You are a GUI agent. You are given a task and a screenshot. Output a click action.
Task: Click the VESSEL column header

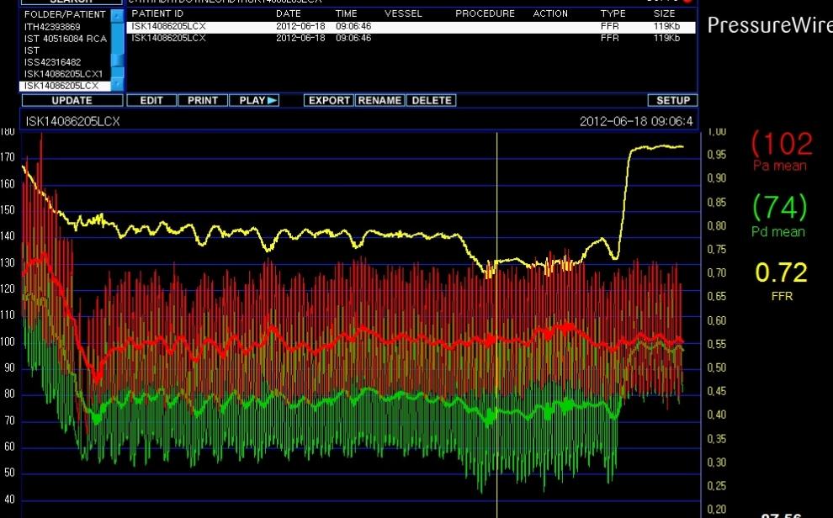pos(403,13)
